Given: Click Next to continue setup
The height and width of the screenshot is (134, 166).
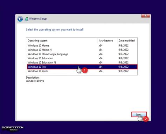Looking at the screenshot, I should 139,114.
